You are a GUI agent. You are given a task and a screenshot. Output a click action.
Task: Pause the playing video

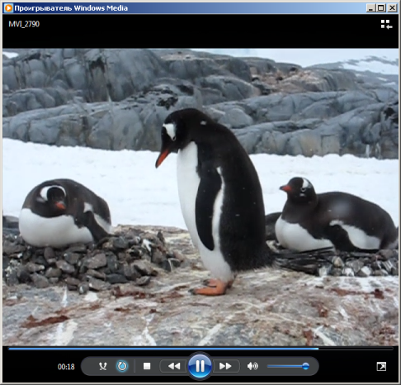pyautogui.click(x=200, y=366)
